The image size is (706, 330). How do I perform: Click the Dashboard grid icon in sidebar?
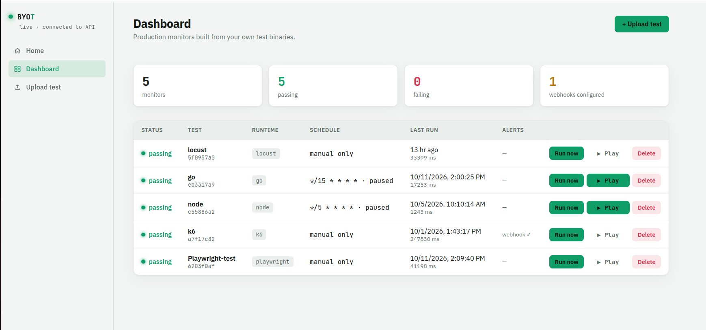(x=17, y=69)
